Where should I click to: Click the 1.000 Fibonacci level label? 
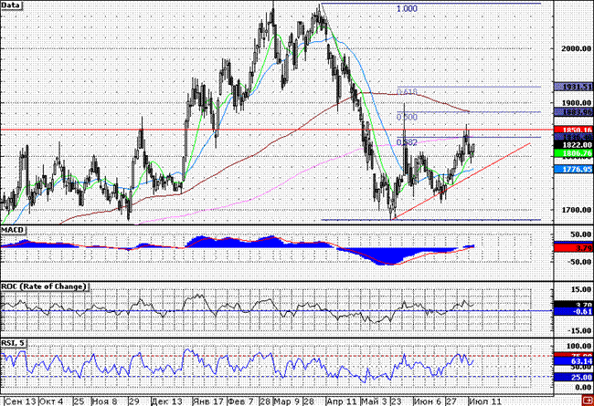click(407, 8)
